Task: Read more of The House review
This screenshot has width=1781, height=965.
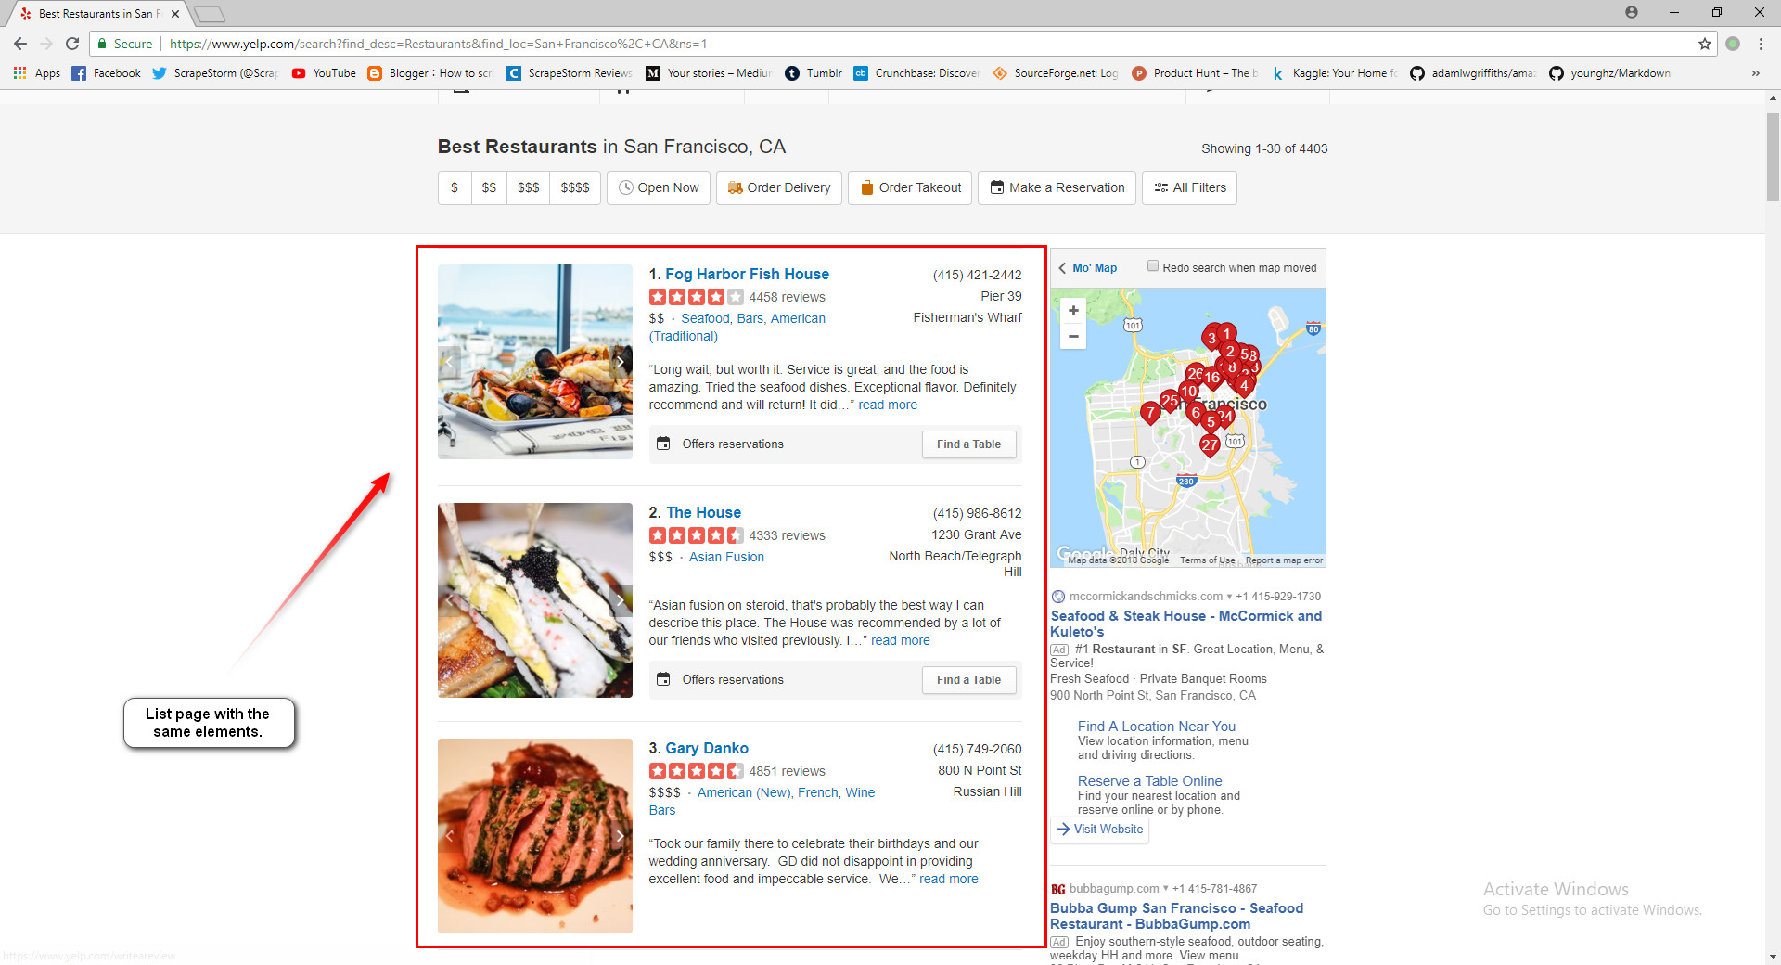Action: [x=900, y=640]
